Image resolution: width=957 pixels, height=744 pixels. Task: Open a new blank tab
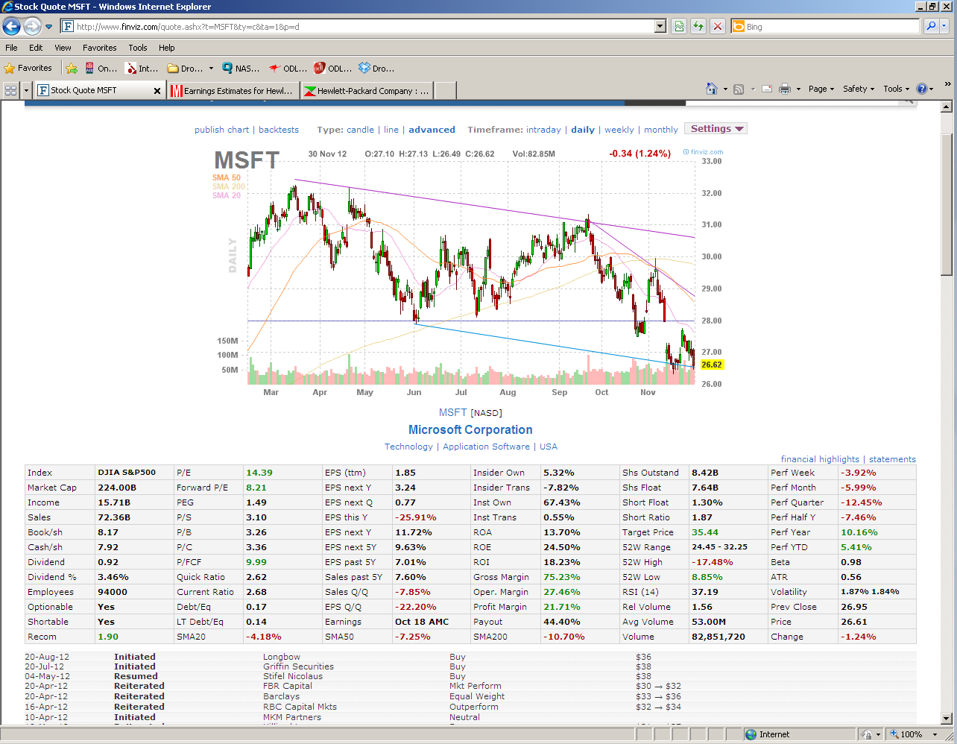[x=445, y=91]
